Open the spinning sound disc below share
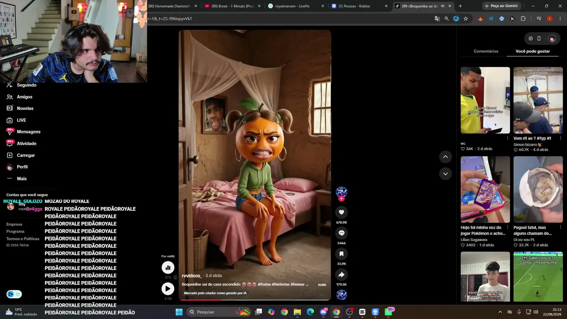The height and width of the screenshot is (319, 567). pos(342,295)
